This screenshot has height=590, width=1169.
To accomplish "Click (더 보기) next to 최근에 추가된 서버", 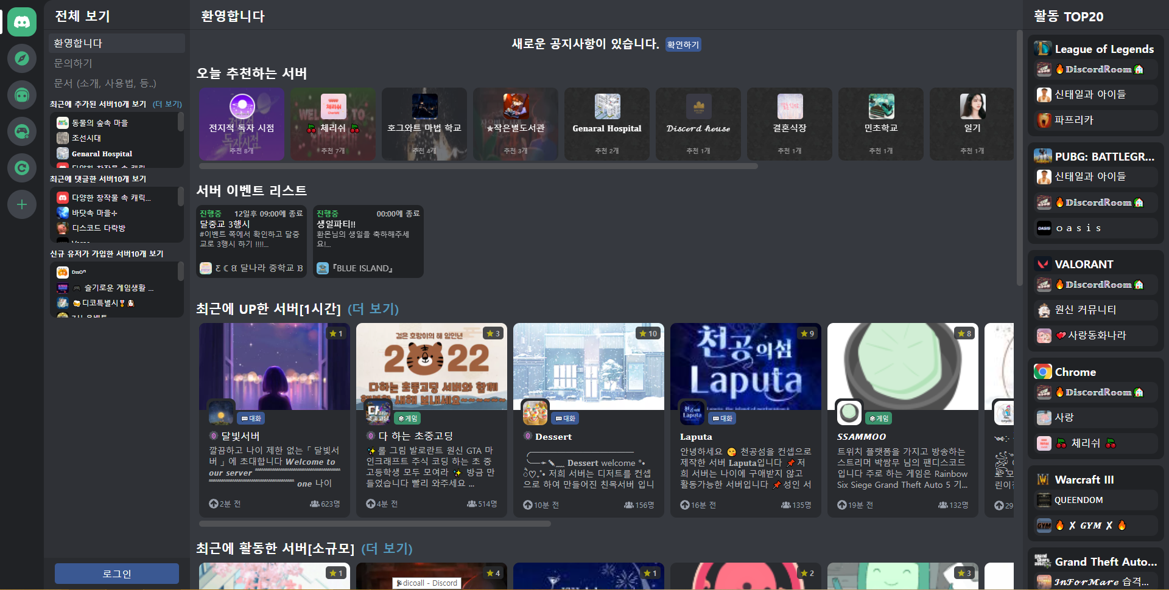I will coord(167,104).
